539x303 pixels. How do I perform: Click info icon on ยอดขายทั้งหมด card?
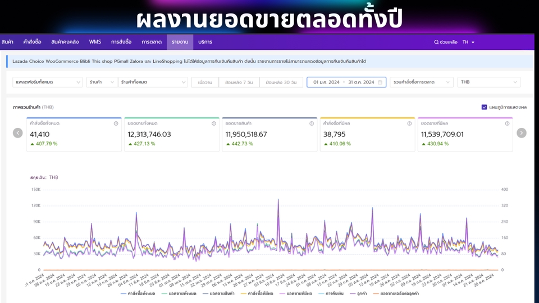point(214,123)
